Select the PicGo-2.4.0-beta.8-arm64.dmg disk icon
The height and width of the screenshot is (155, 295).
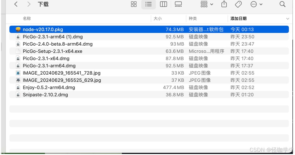tap(18, 44)
